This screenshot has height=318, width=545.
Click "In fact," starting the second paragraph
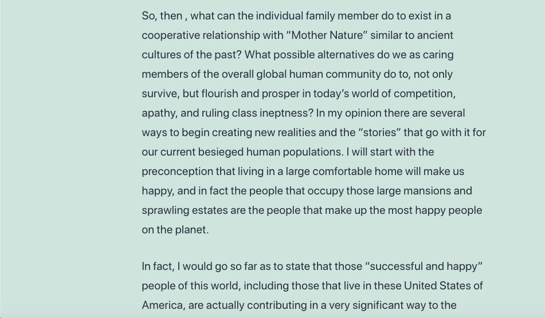coord(158,267)
